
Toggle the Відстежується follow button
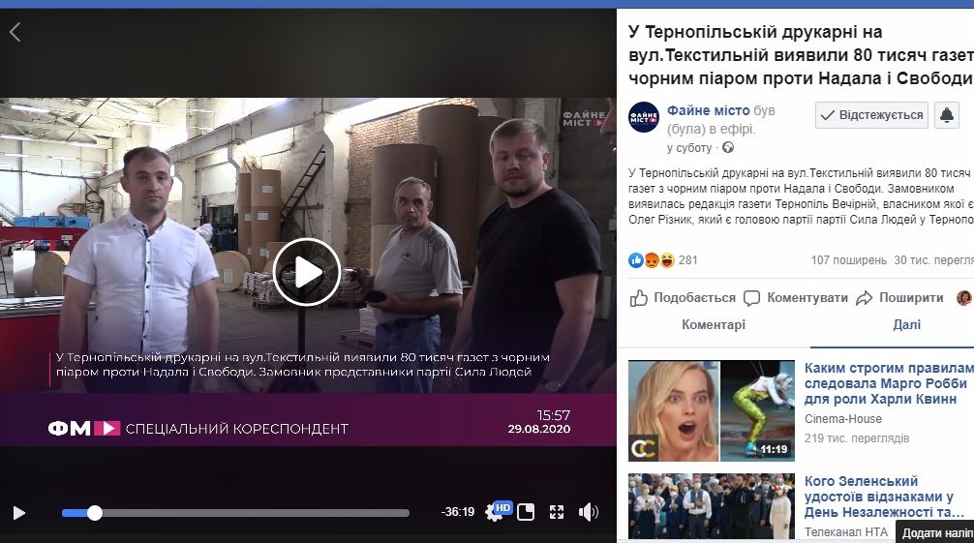[x=871, y=115]
